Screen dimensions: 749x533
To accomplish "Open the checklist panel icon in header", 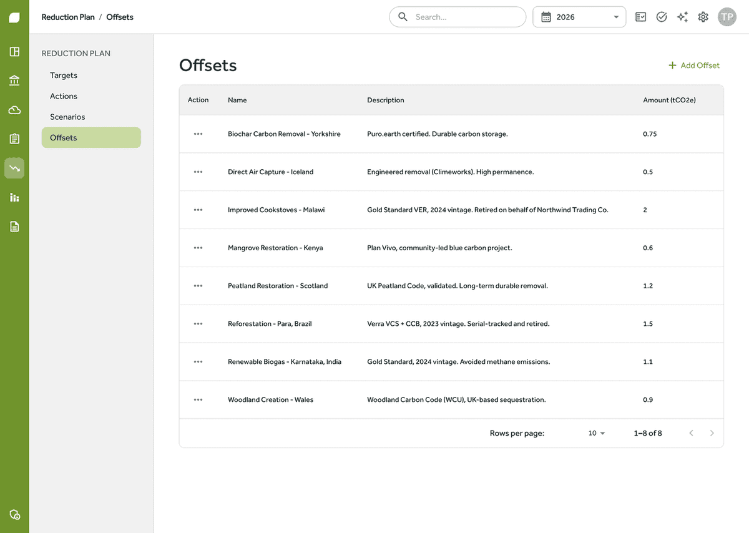I will coord(641,17).
